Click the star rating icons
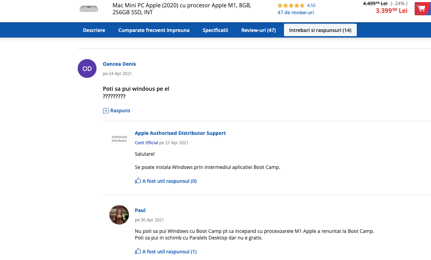Viewport: 431px width, 260px height. pyautogui.click(x=291, y=6)
